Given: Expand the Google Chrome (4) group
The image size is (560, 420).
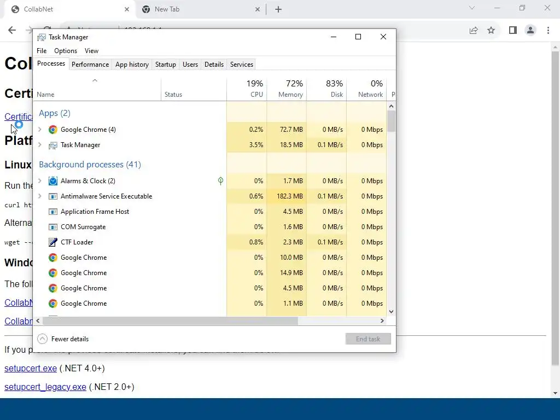Looking at the screenshot, I should 40,130.
